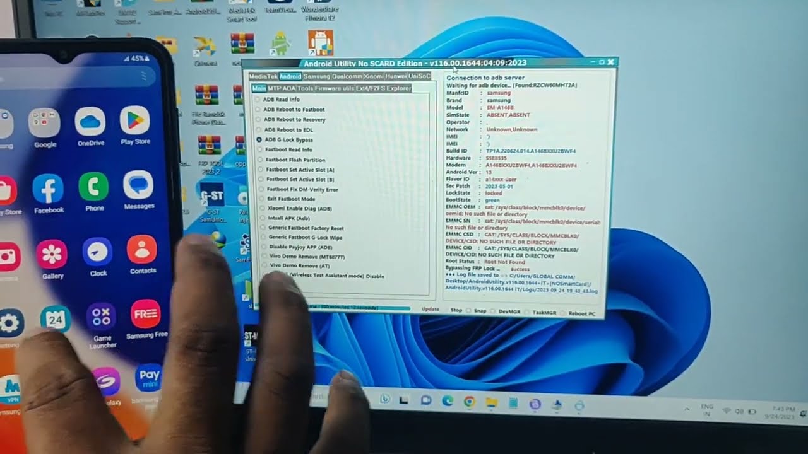
Task: Open the Chat icon on taskbar
Action: [425, 400]
